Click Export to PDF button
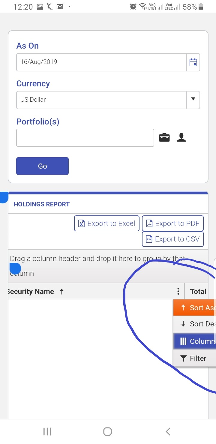This screenshot has height=444, width=216. (x=172, y=223)
